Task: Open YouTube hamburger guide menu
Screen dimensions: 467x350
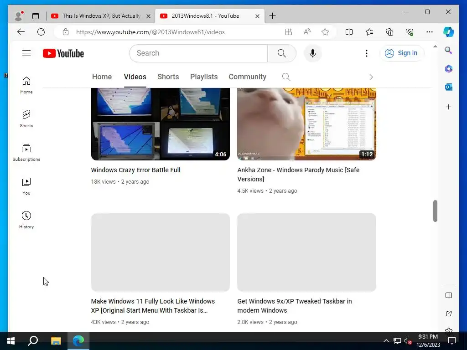Action: point(26,53)
